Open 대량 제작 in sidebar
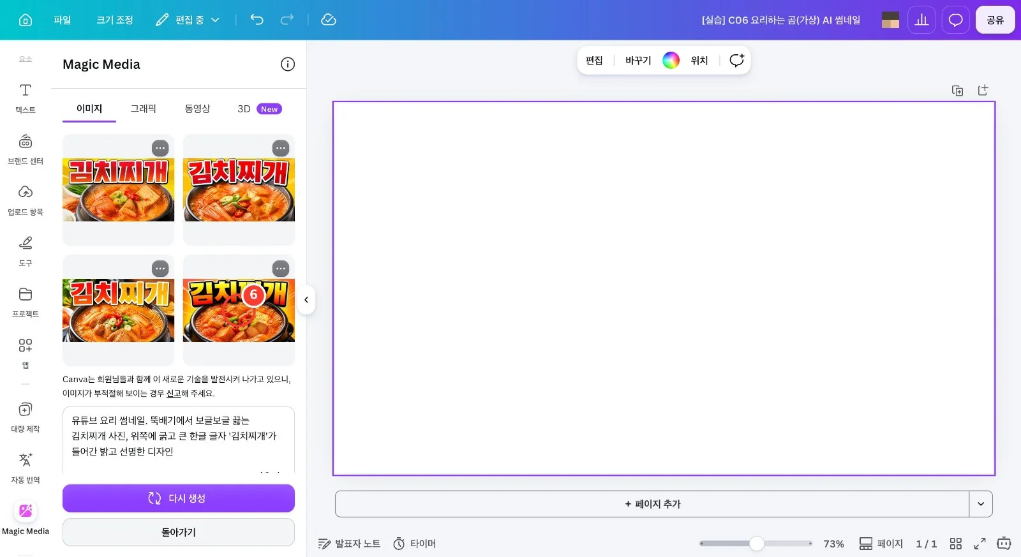 coord(26,417)
